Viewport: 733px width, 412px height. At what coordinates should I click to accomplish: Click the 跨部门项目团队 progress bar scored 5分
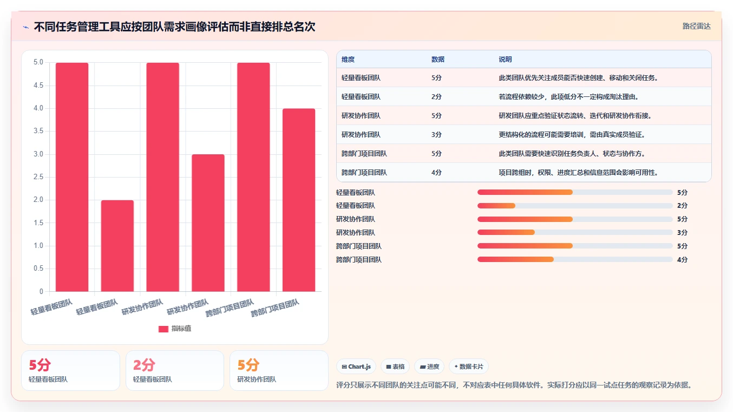pos(575,246)
